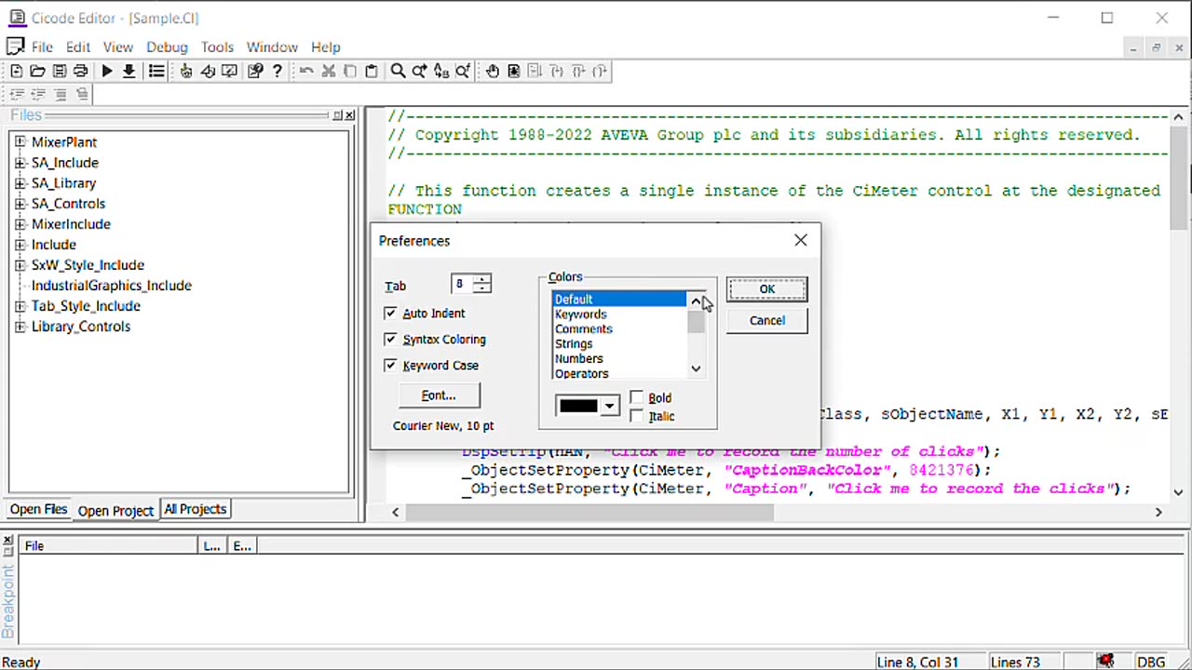Close the Preferences dialog with X
Viewport: 1192px width, 670px height.
pyautogui.click(x=801, y=240)
